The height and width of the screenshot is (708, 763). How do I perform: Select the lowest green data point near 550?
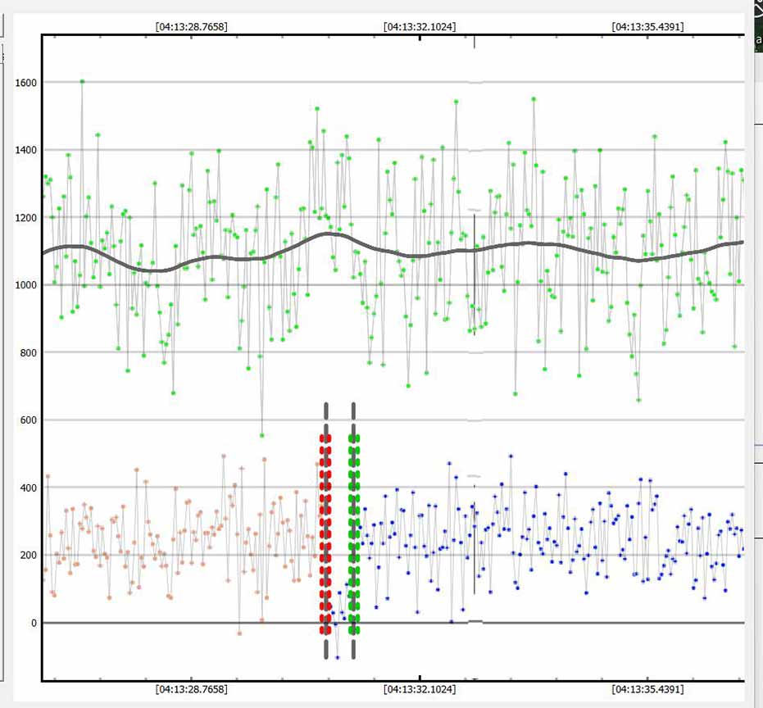(x=261, y=435)
